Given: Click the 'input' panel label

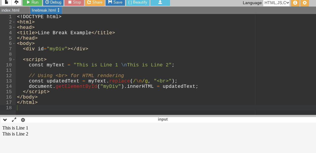Looking at the screenshot, I should 163,119.
